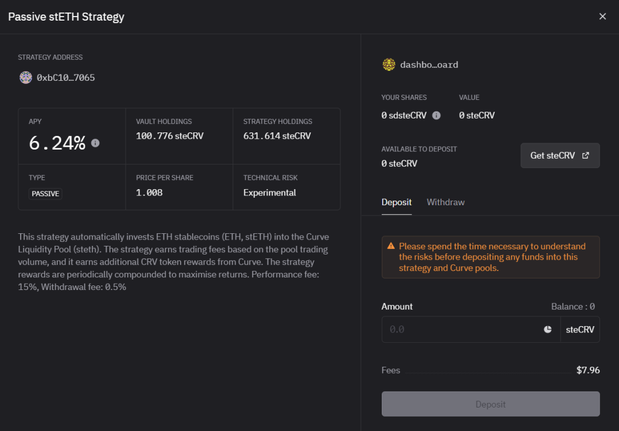Click the max amount pie icon

point(547,329)
